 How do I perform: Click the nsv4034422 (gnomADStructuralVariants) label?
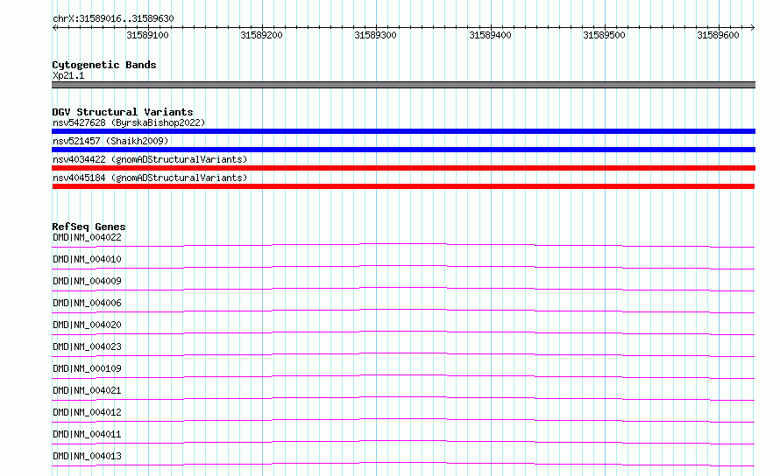150,159
